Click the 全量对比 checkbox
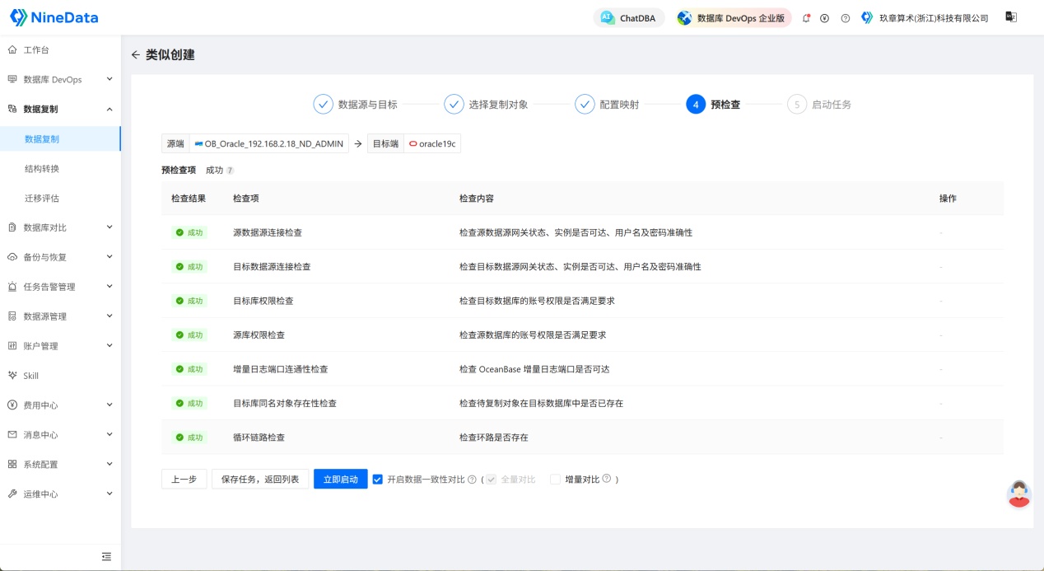 pyautogui.click(x=491, y=479)
